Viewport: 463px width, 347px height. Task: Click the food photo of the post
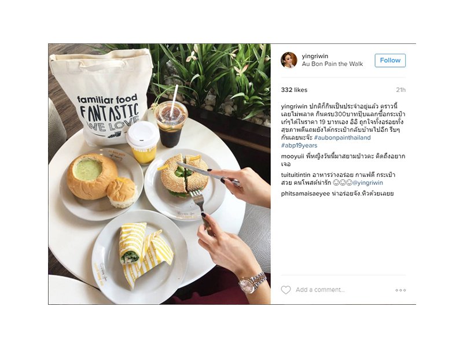[160, 174]
